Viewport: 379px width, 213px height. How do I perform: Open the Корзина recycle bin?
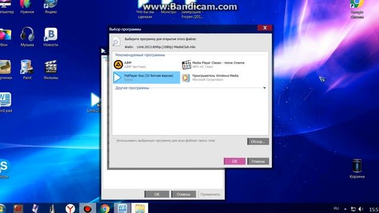pos(357,169)
